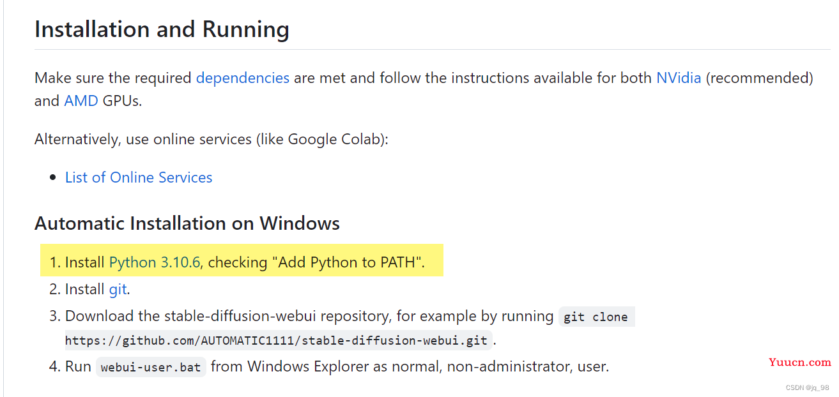Screen dimensions: 839x397
Task: Click the CSDN @jq_98 watermark text
Action: pos(807,387)
